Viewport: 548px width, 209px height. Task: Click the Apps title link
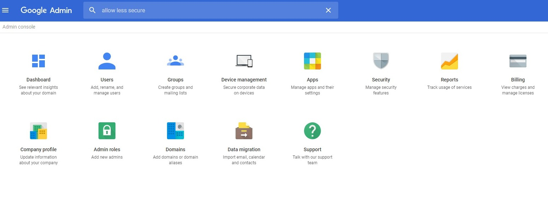tap(312, 80)
